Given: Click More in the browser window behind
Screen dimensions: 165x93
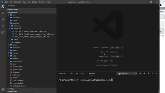Looking at the screenshot, I should 162,11.
